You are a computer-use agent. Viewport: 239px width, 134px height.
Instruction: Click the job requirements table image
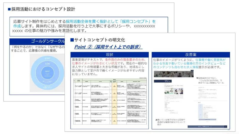[x=110, y=101]
